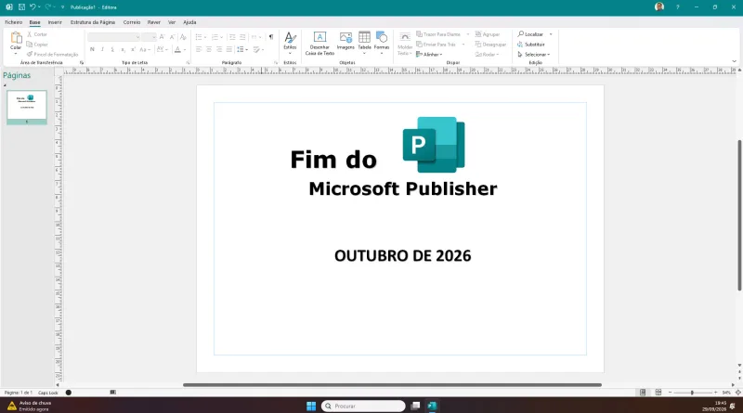
Task: Toggle italic formatting
Action: pos(102,49)
